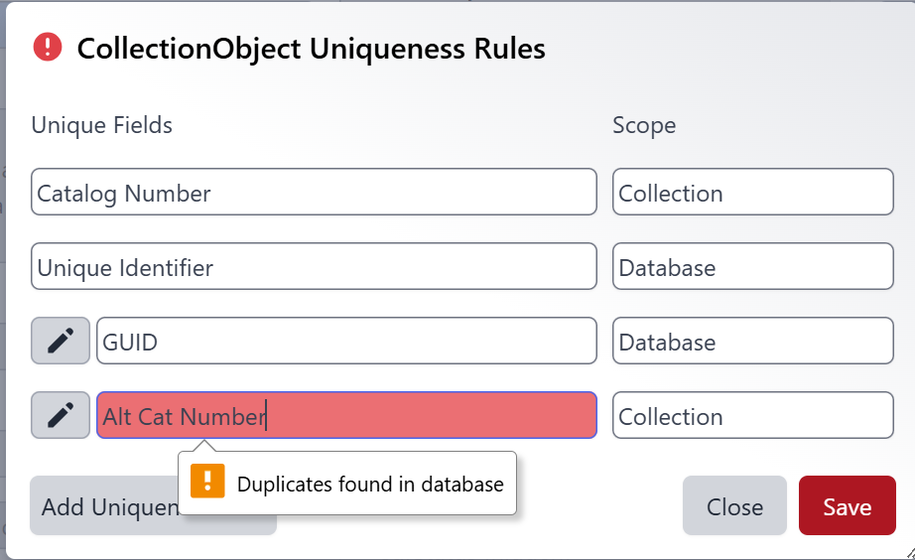Save the uniqueness rules

tap(847, 506)
